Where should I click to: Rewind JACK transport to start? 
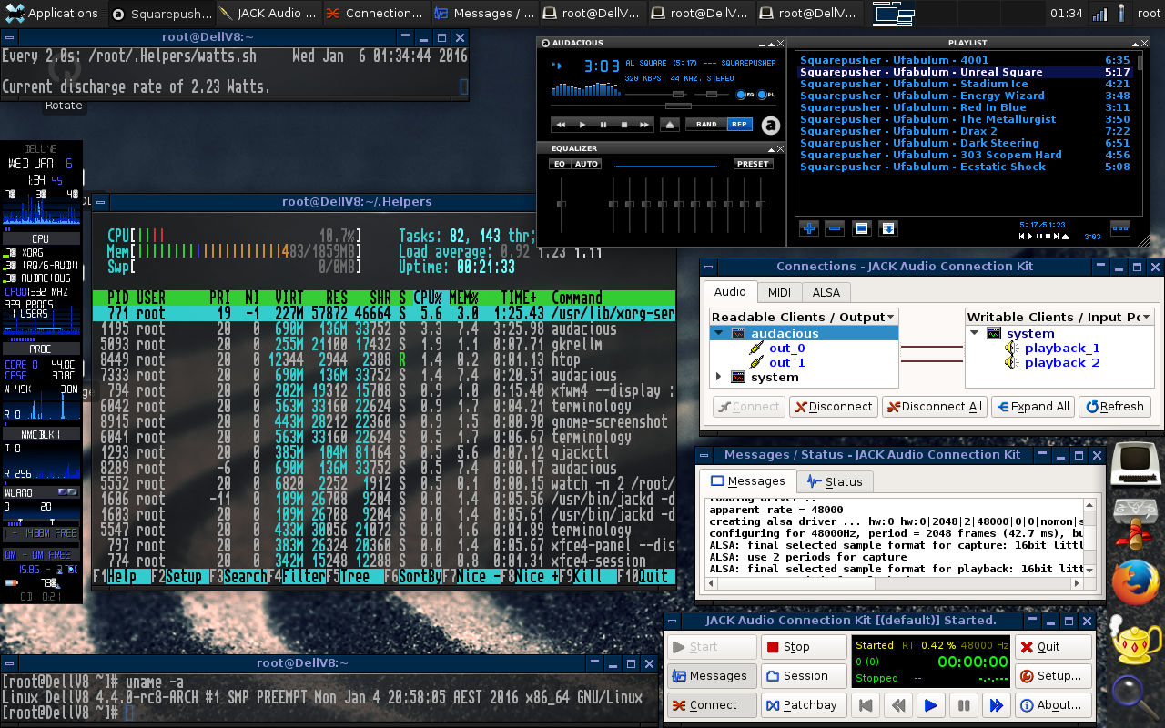tap(865, 705)
